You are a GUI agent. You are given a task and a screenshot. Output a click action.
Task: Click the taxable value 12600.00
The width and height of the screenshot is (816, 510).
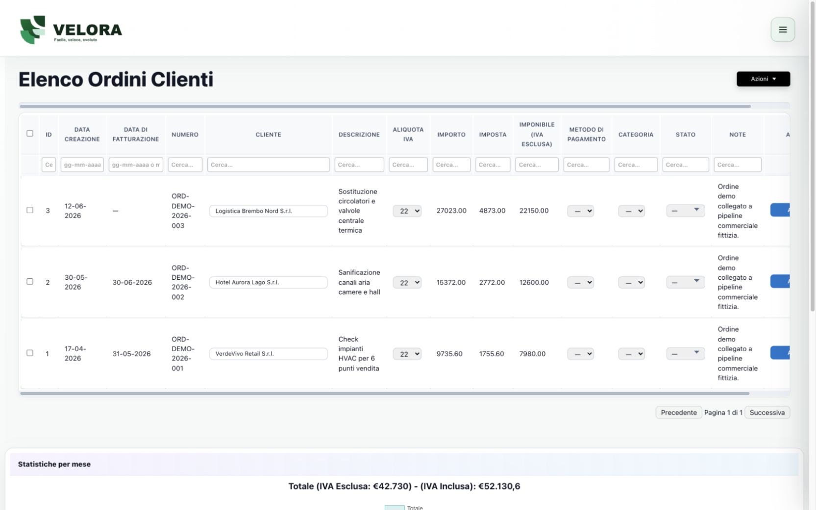pos(534,282)
